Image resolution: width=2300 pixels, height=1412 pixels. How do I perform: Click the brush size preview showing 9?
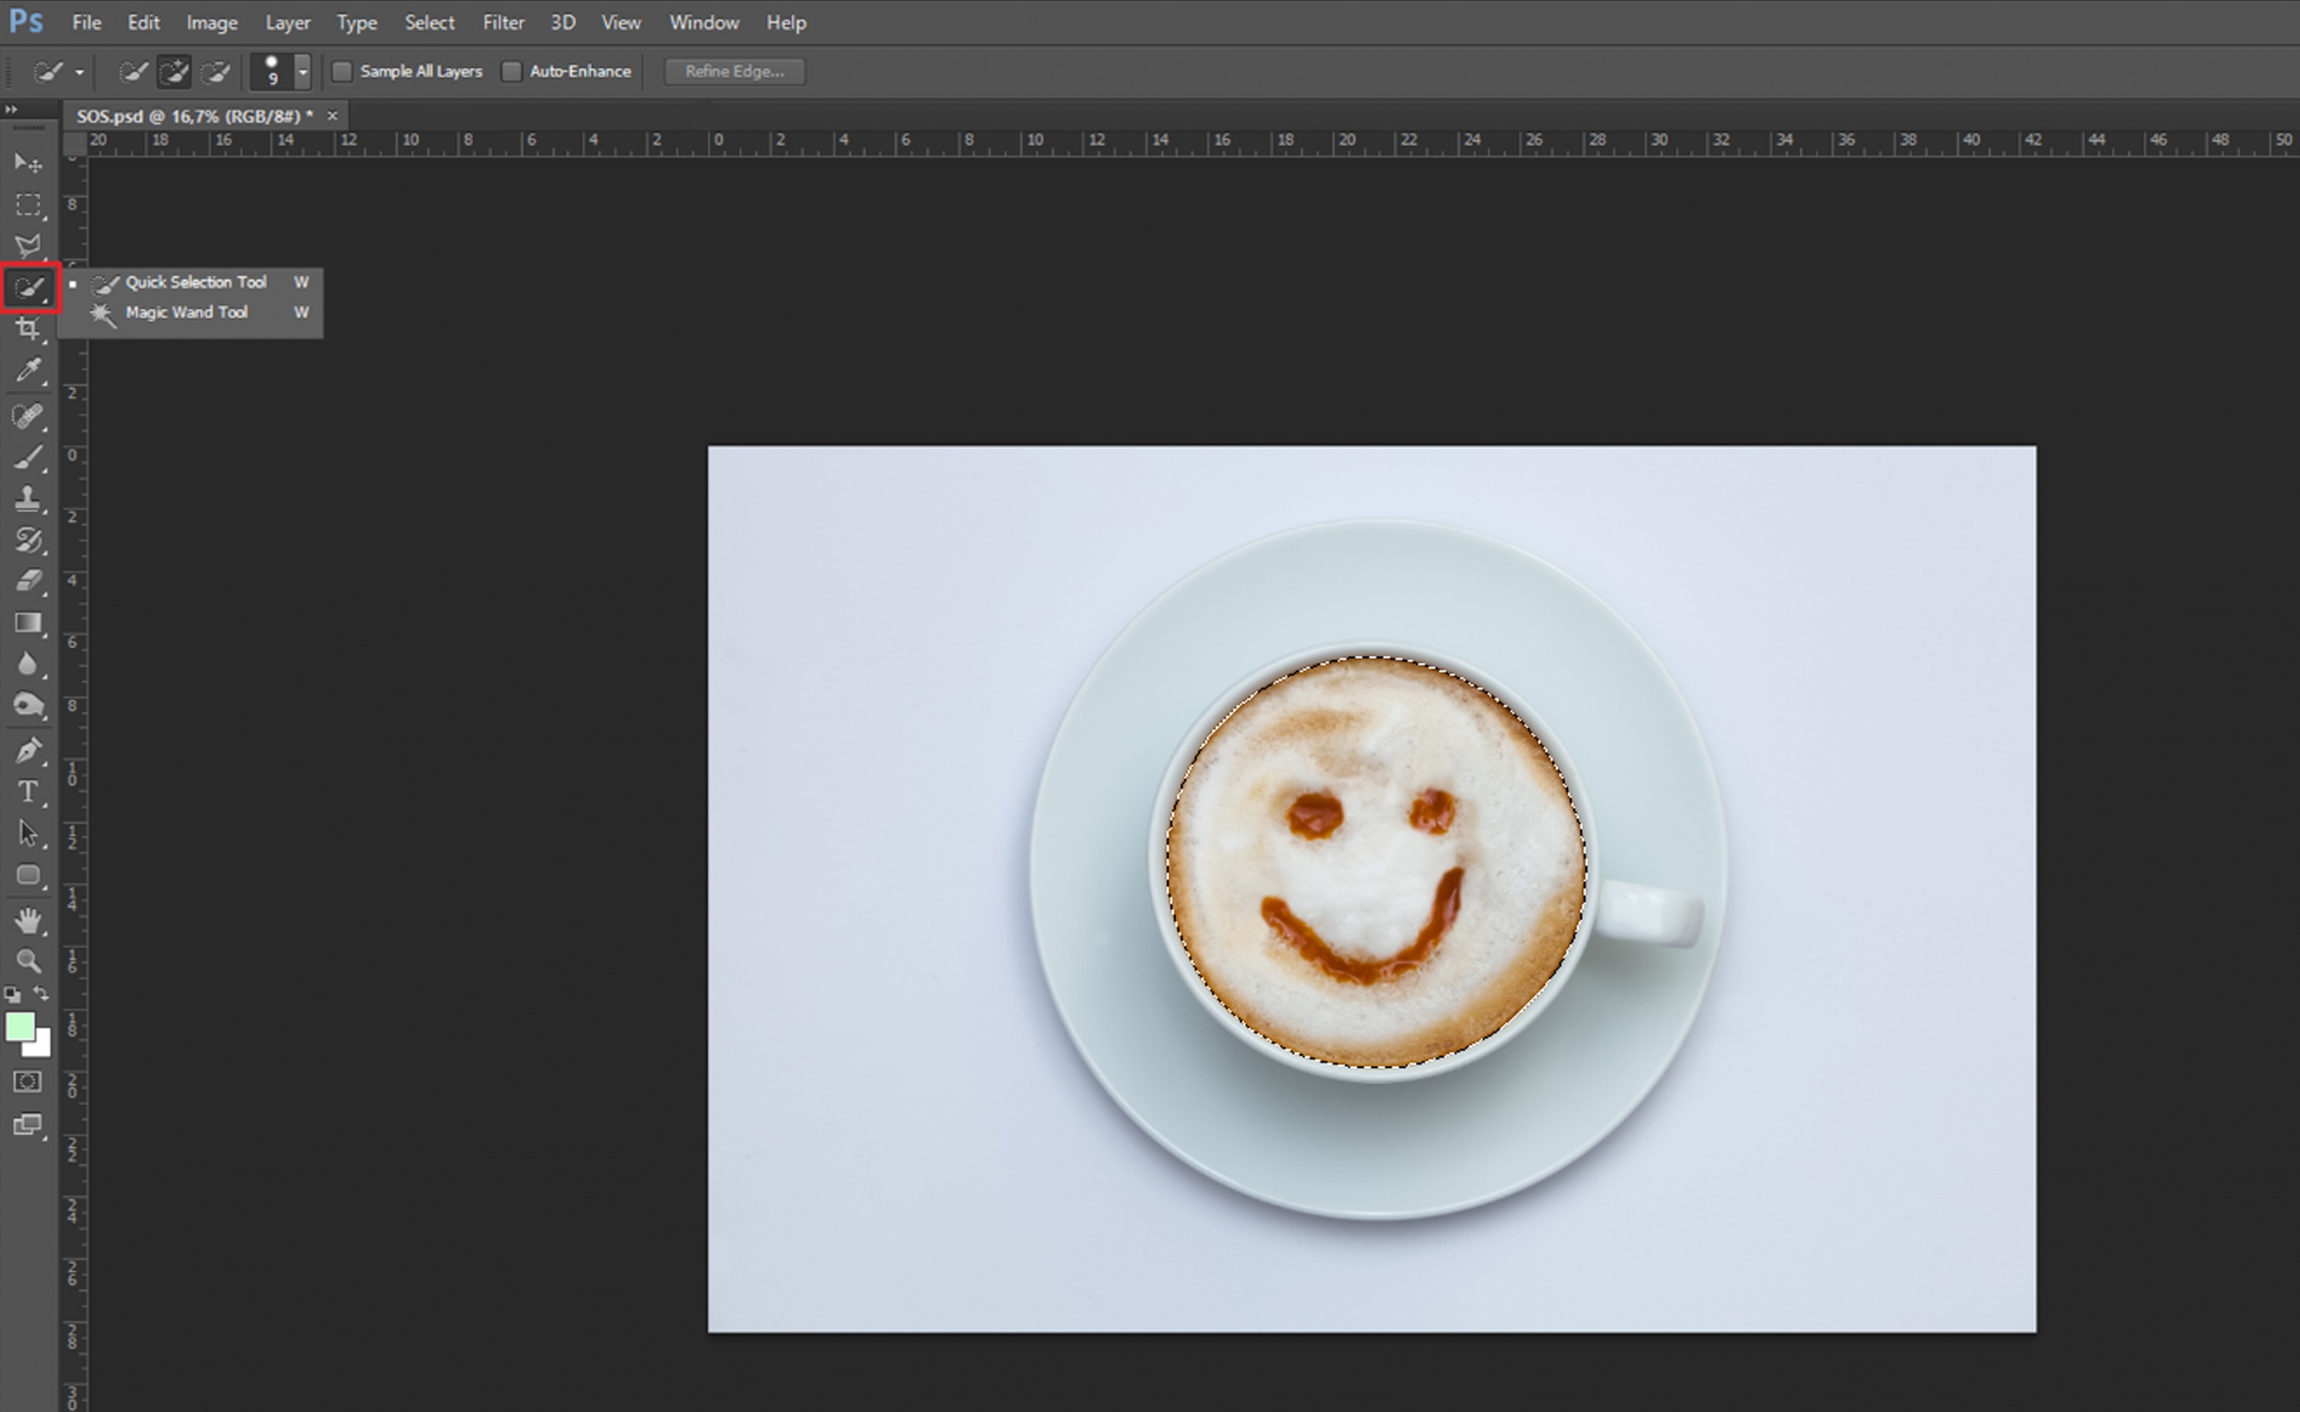271,72
